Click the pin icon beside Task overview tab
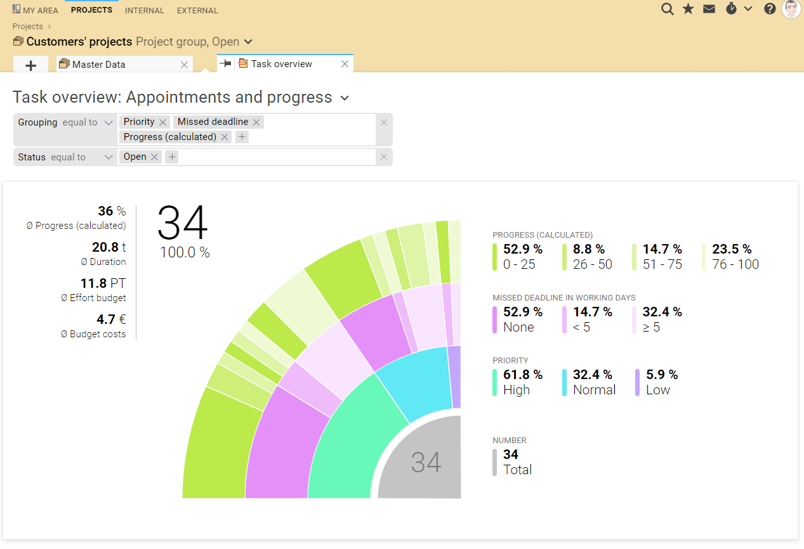Screen dimensions: 804x549 [225, 63]
